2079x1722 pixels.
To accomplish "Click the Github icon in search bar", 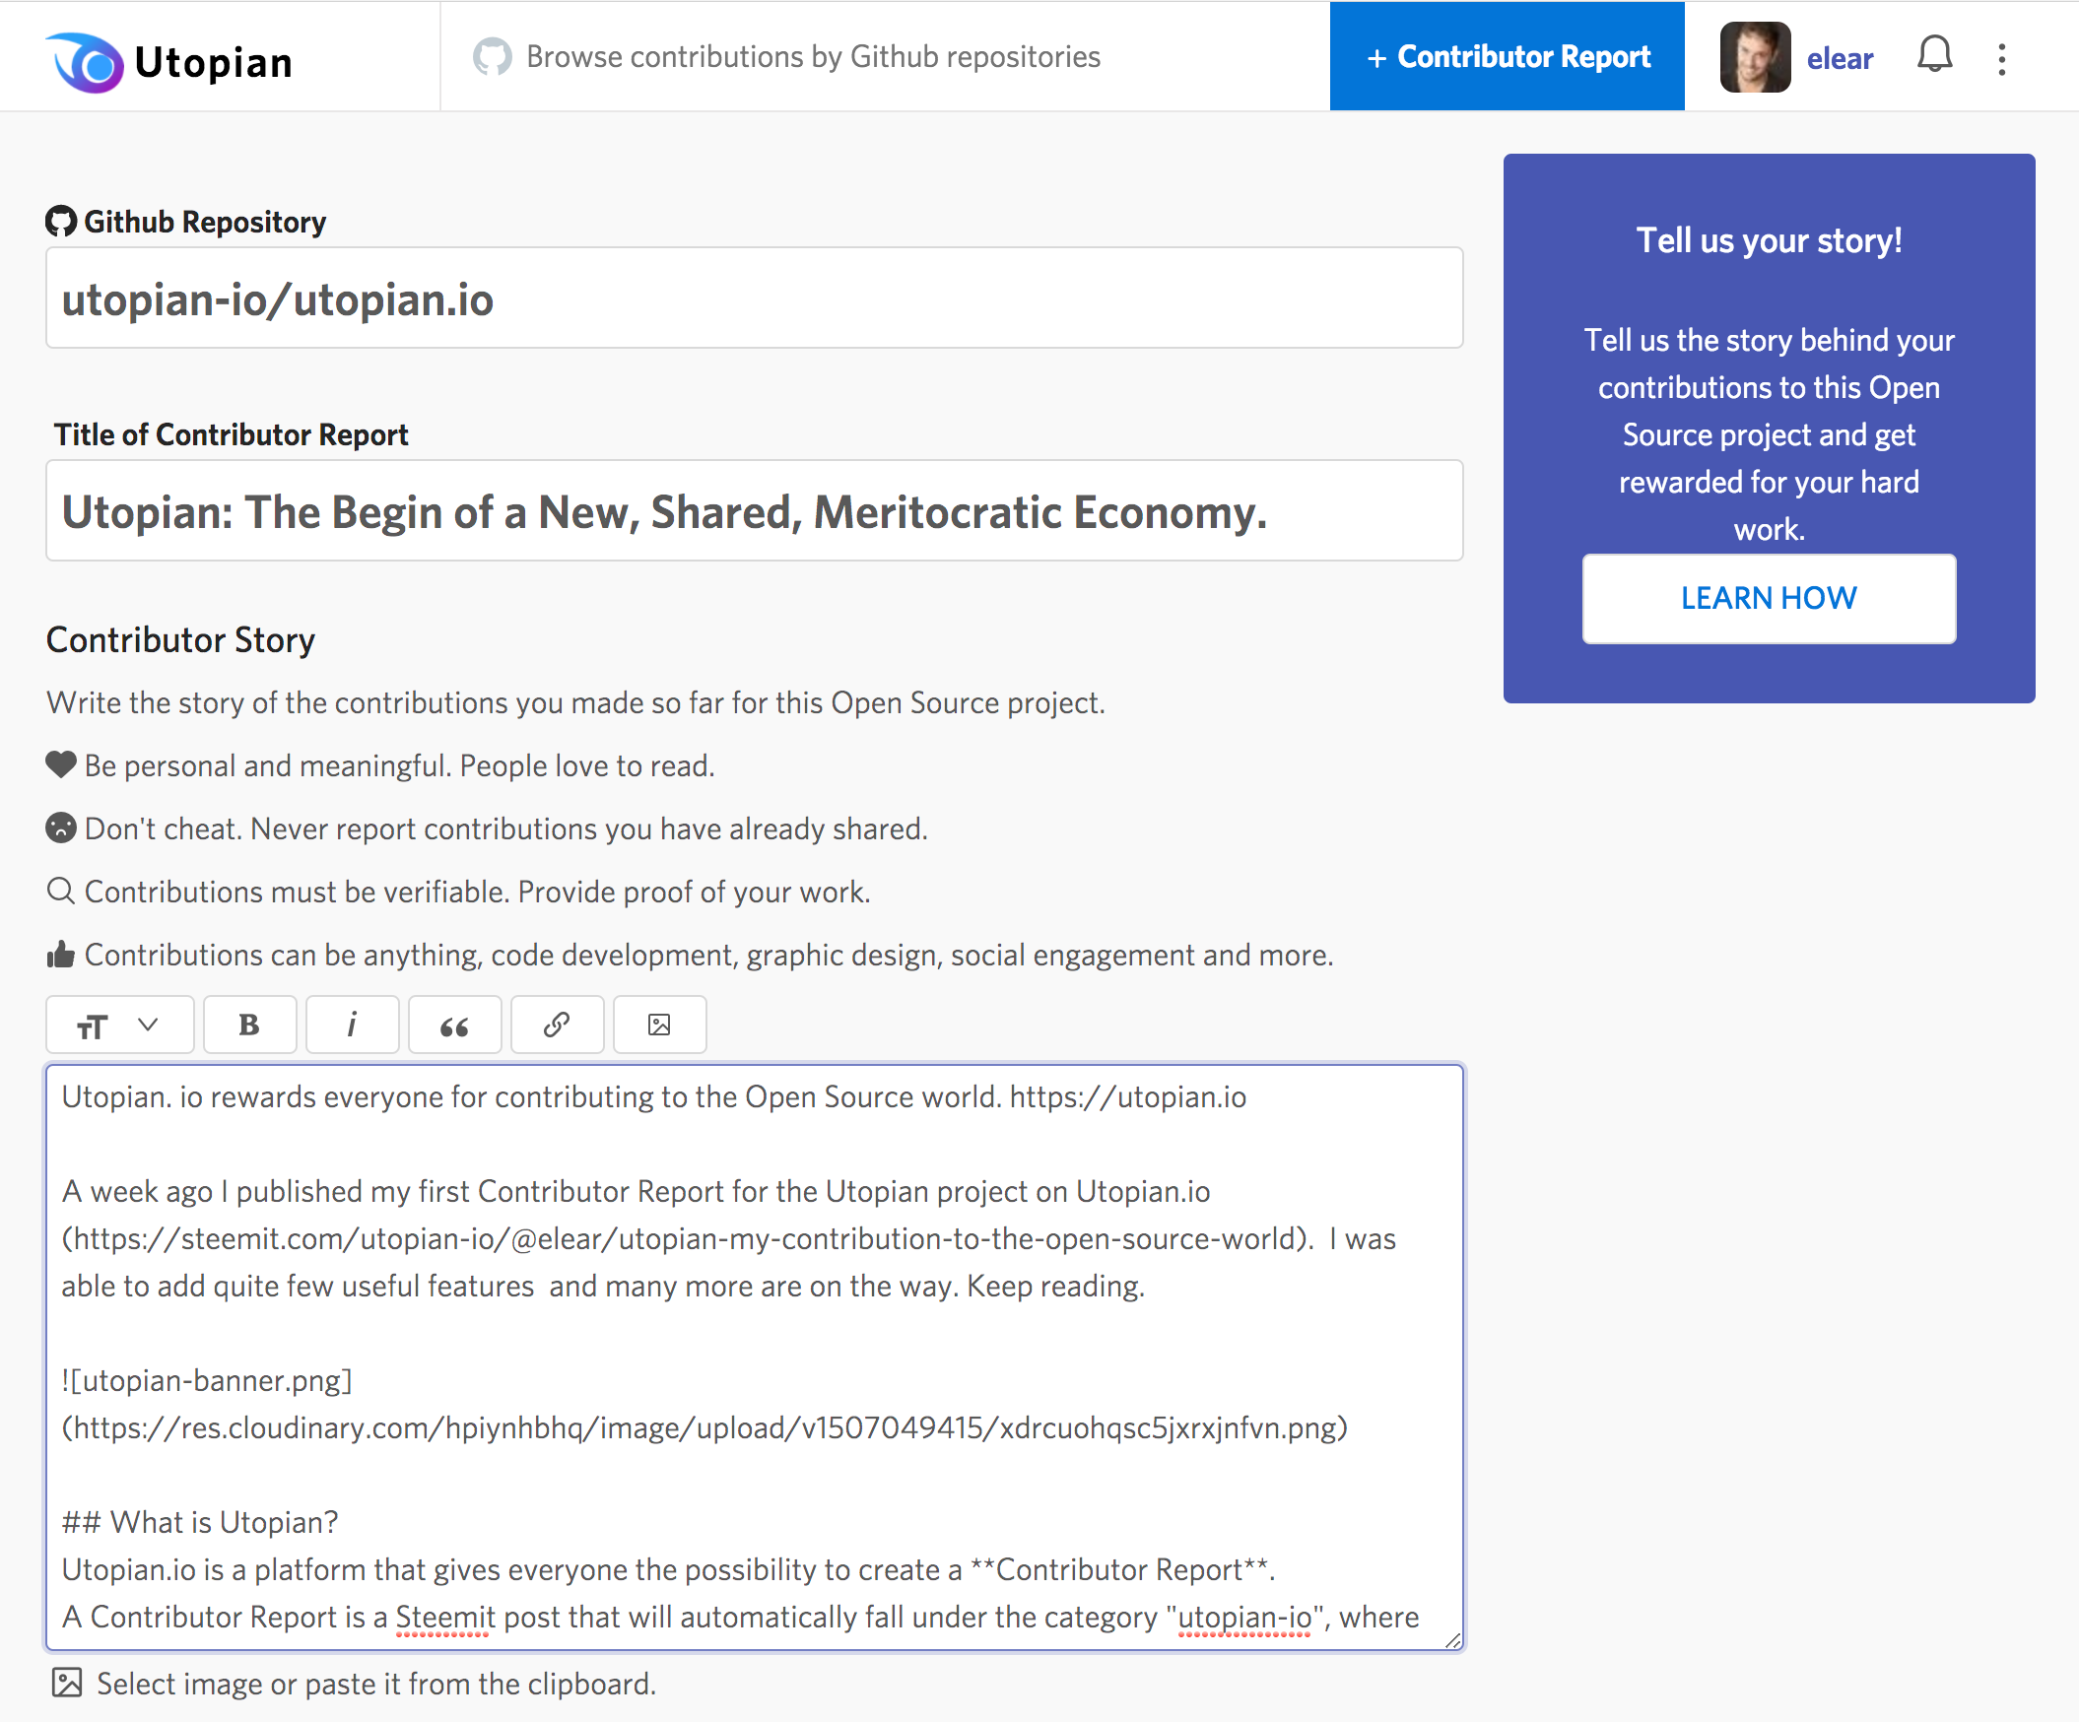I will [492, 56].
